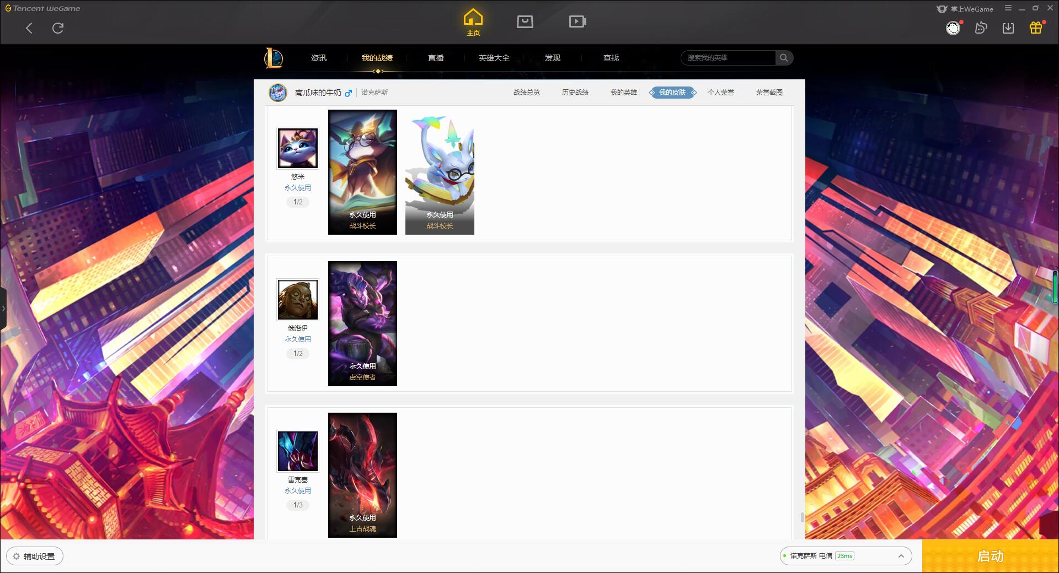Screen dimensions: 1059x573
Task: Select the 我的皮肤 sub-tab
Action: pyautogui.click(x=672, y=93)
